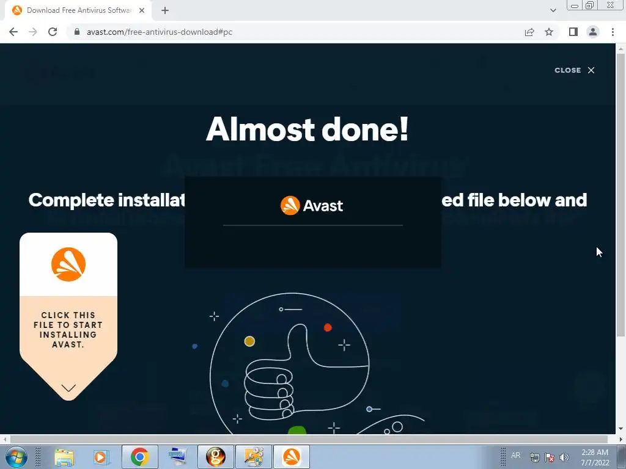The height and width of the screenshot is (469, 626).
Task: Open the Avast installer taskbar item
Action: tap(292, 457)
